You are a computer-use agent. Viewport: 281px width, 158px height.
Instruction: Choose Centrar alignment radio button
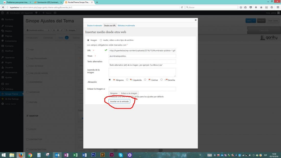(145, 80)
